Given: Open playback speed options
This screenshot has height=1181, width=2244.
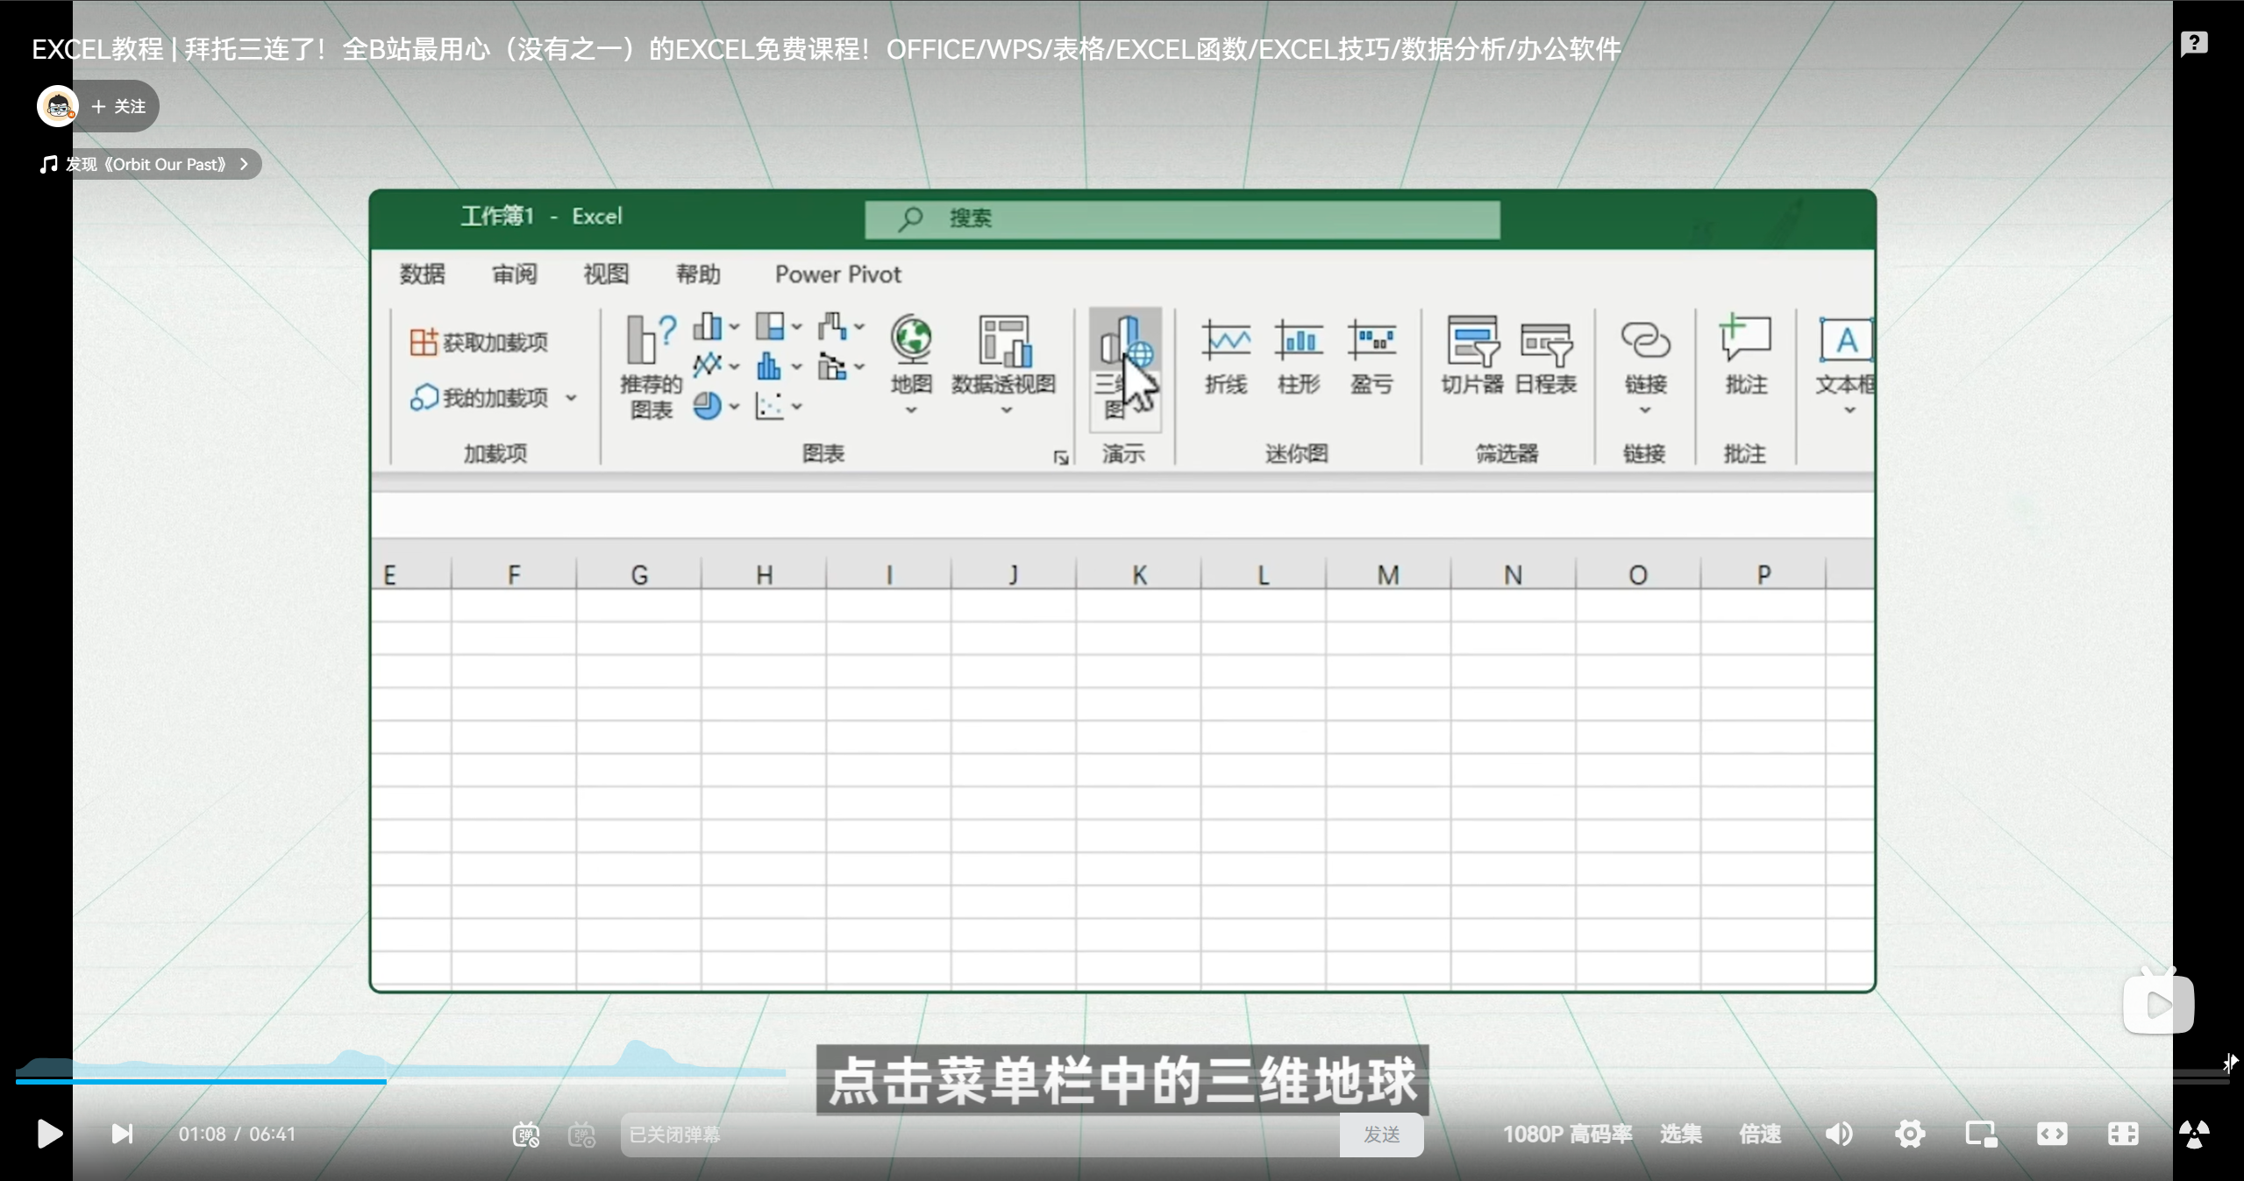Looking at the screenshot, I should tap(1760, 1135).
